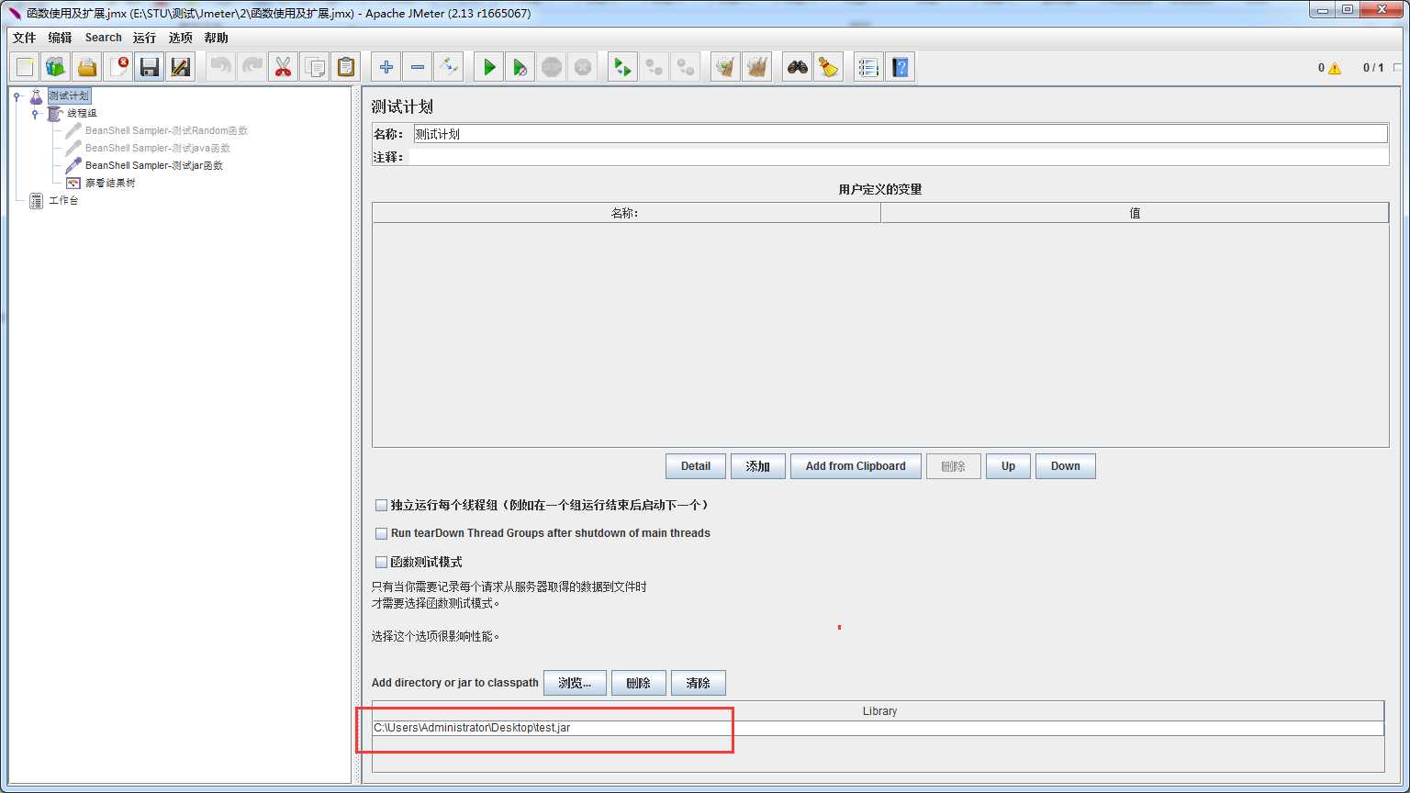This screenshot has height=793, width=1410.
Task: Click the Save As toolbar icon
Action: coord(181,67)
